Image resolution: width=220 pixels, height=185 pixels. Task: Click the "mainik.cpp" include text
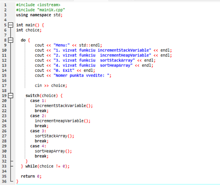51,10
